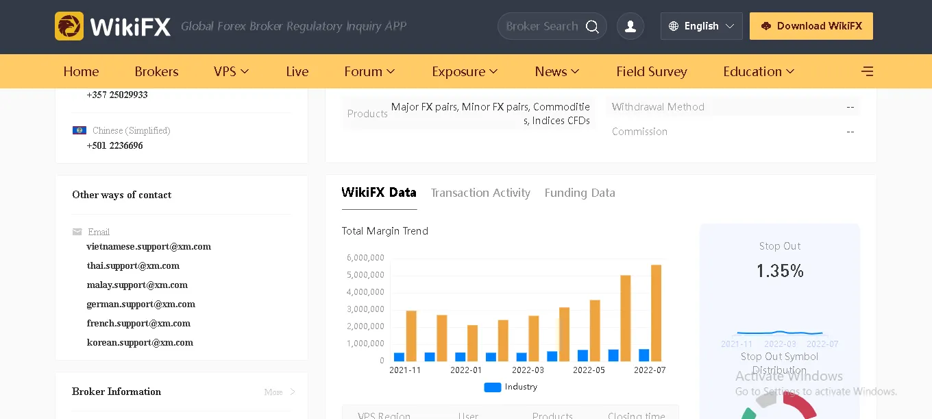Expand the Forum menu
The height and width of the screenshot is (419, 932).
[x=369, y=71]
